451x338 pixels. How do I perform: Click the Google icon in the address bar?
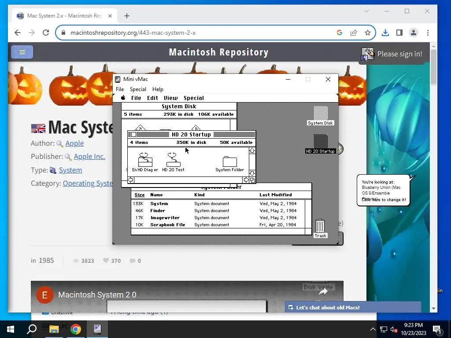[x=340, y=33]
